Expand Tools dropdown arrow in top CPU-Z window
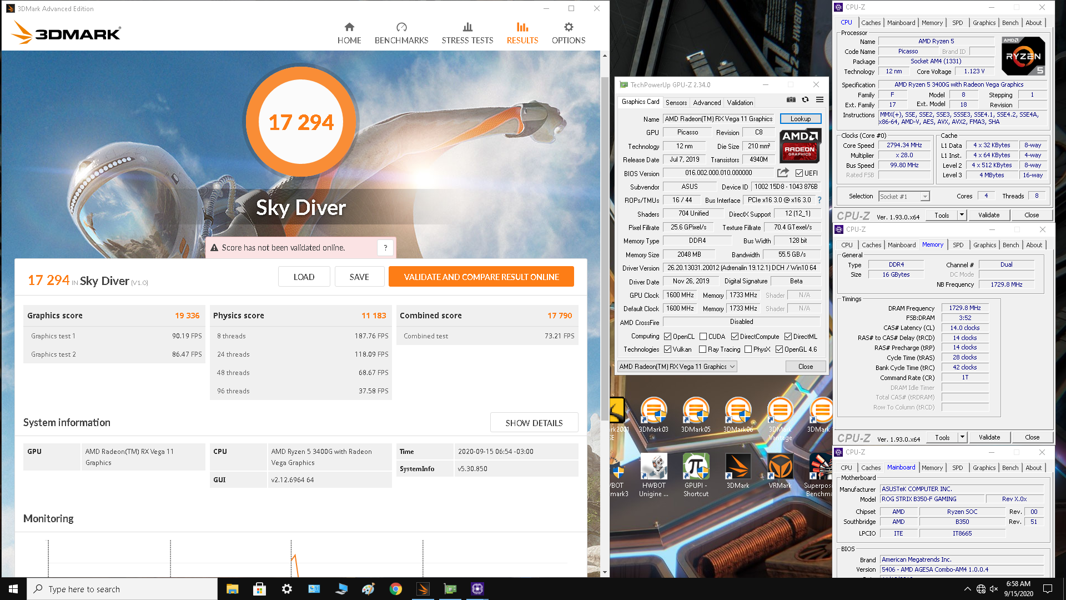1066x600 pixels. tap(962, 215)
